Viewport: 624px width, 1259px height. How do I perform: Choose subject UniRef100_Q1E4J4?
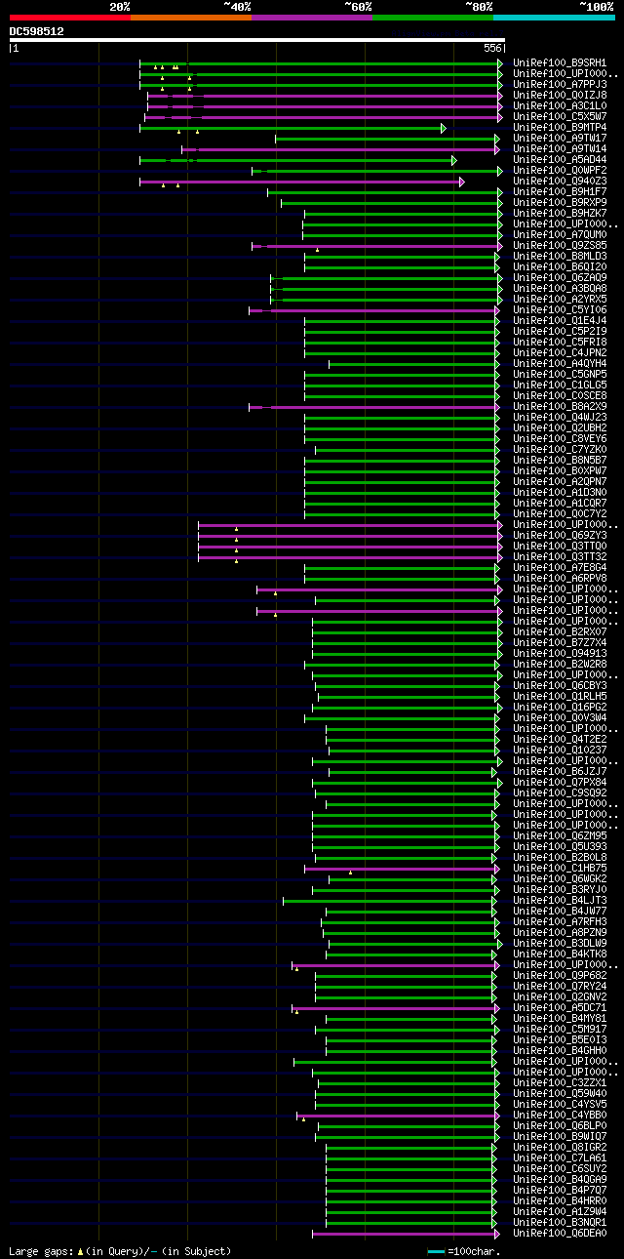point(560,321)
